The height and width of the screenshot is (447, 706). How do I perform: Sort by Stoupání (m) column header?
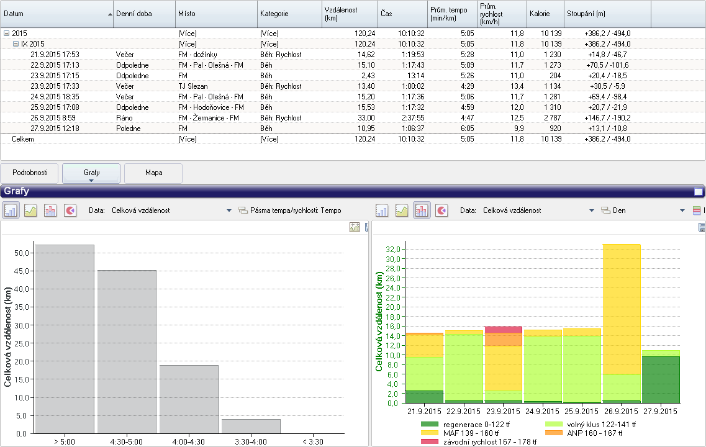click(x=607, y=14)
